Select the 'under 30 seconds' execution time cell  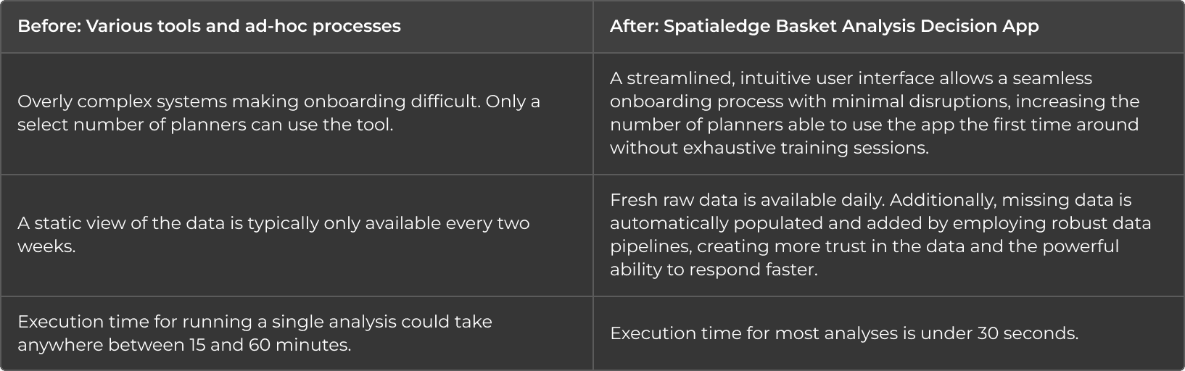(x=888, y=333)
